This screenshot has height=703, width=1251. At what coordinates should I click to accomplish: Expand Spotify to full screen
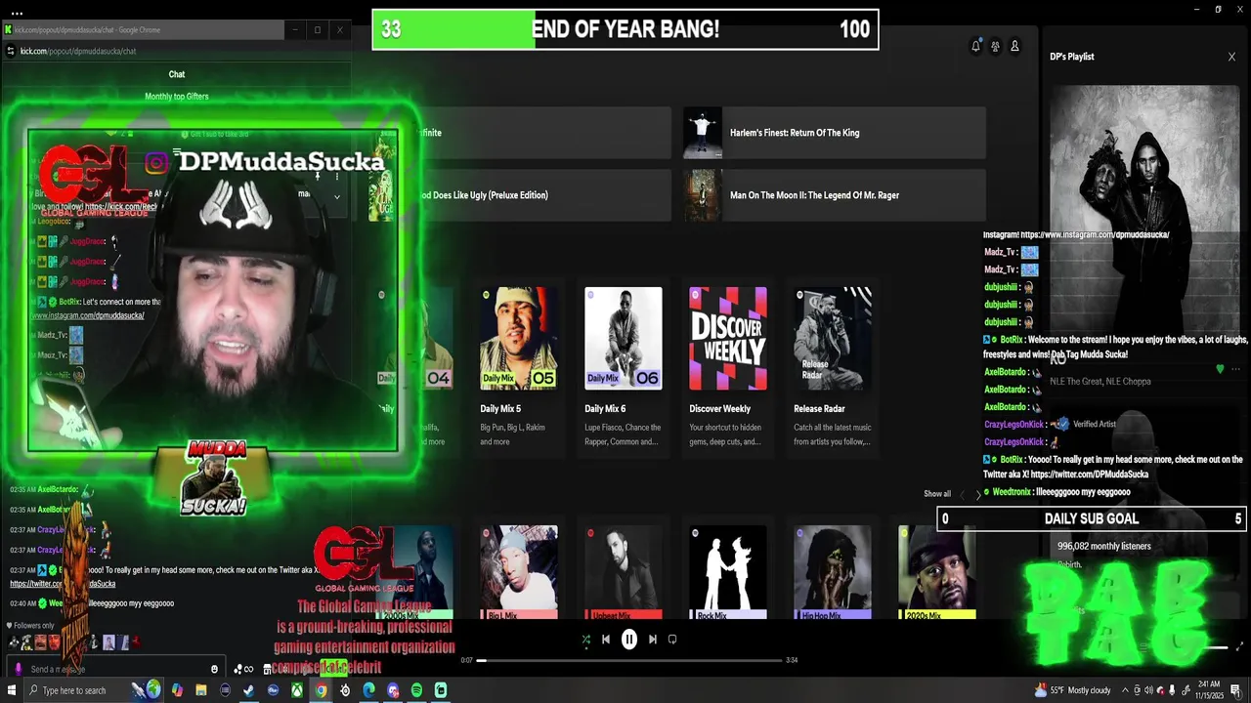point(1240,647)
